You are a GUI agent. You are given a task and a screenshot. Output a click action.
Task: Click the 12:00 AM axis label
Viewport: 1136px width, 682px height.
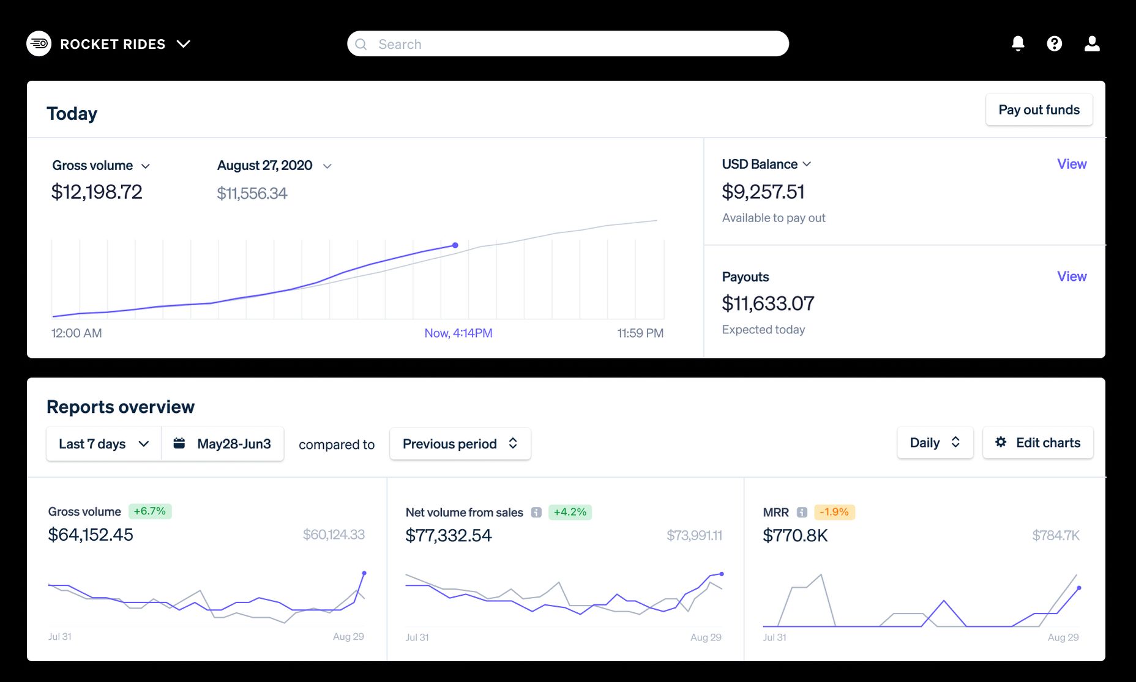(77, 333)
